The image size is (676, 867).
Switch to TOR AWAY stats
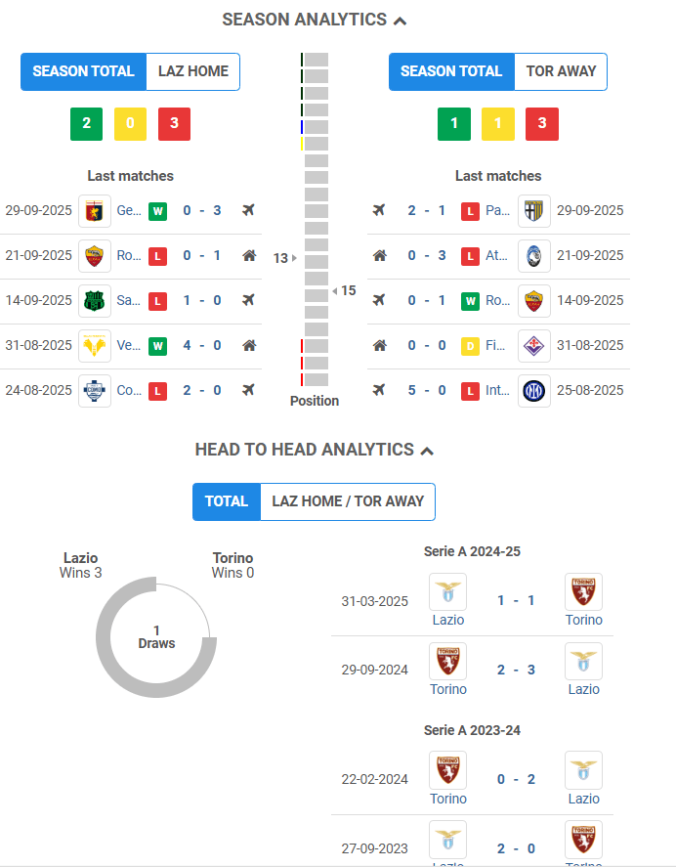(x=561, y=71)
